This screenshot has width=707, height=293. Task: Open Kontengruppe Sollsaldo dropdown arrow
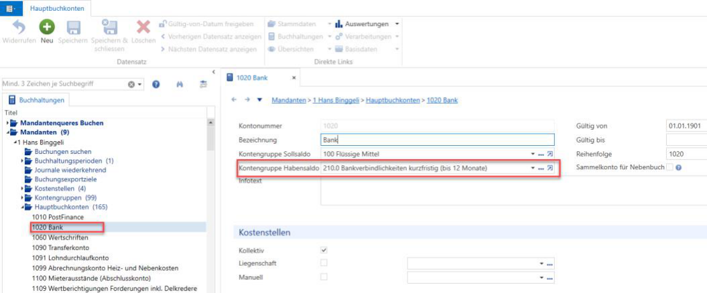pyautogui.click(x=533, y=155)
